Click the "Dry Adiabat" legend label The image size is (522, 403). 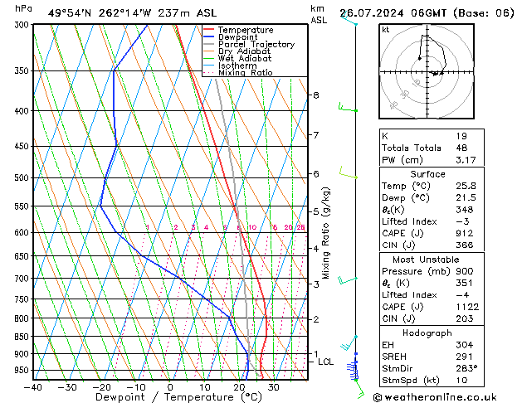tap(244, 51)
